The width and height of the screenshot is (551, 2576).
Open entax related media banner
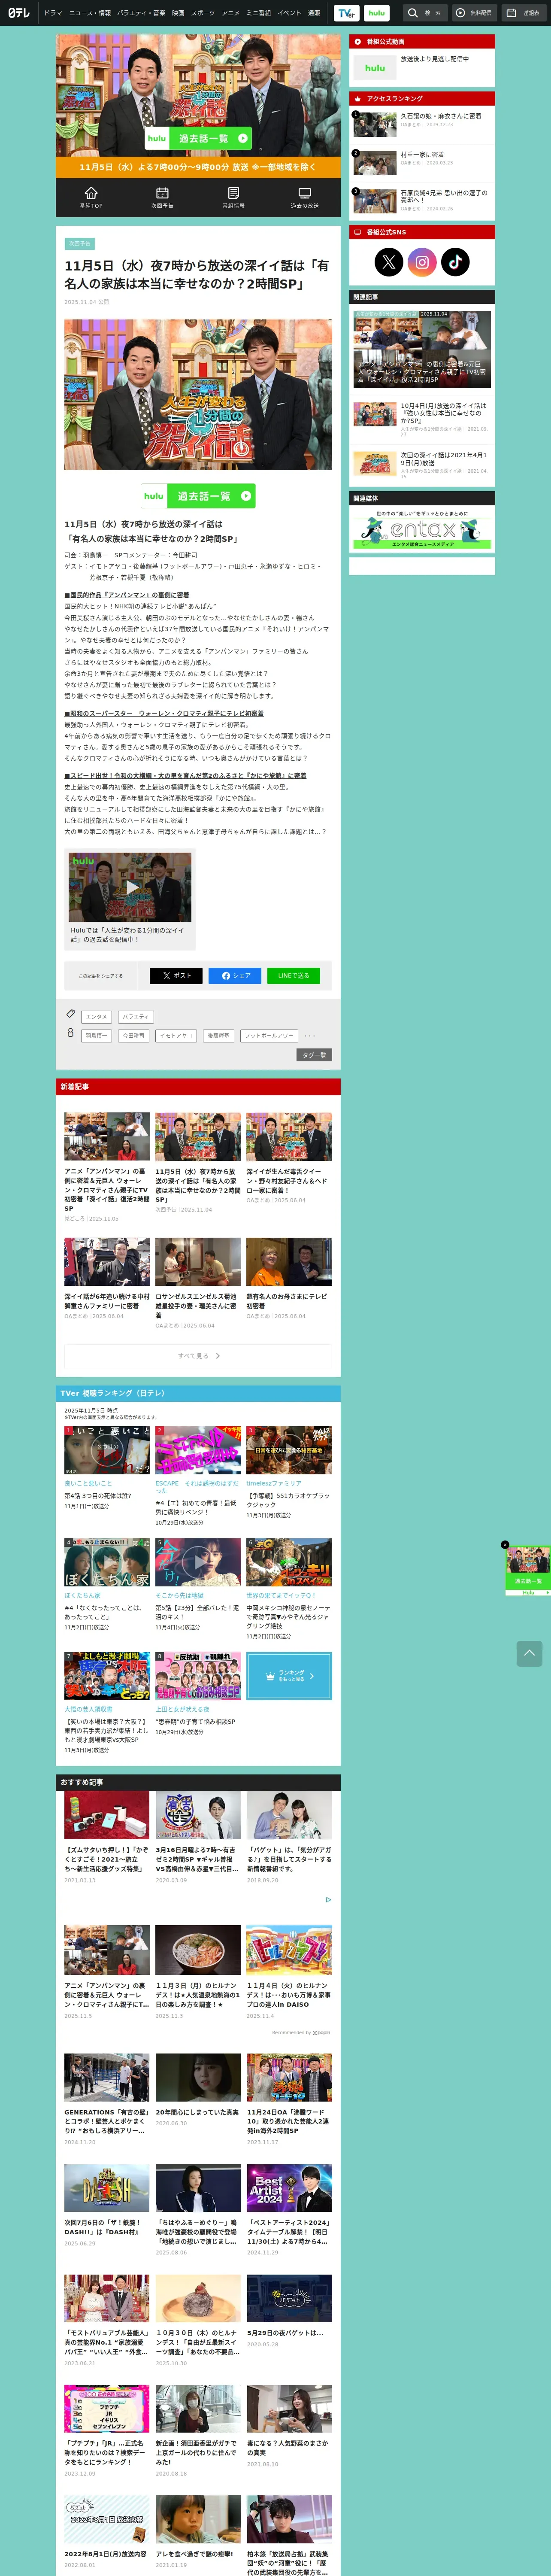(422, 529)
